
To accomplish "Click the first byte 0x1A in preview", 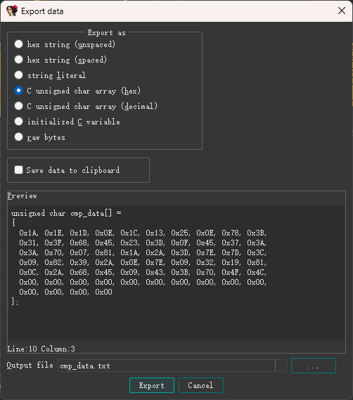I will [x=29, y=233].
